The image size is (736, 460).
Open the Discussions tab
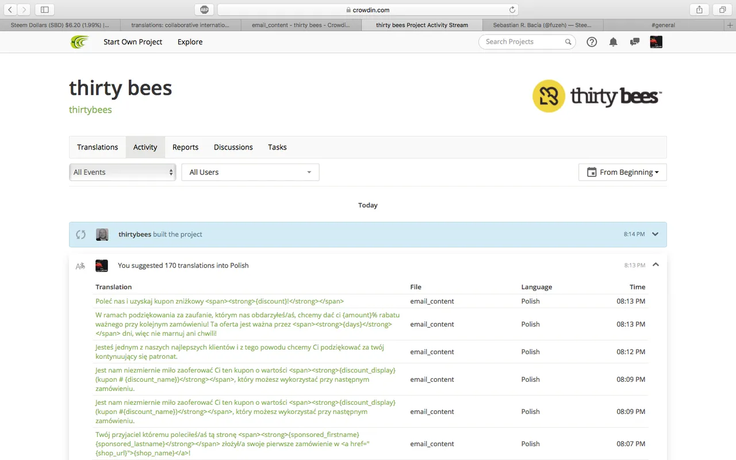coord(233,147)
